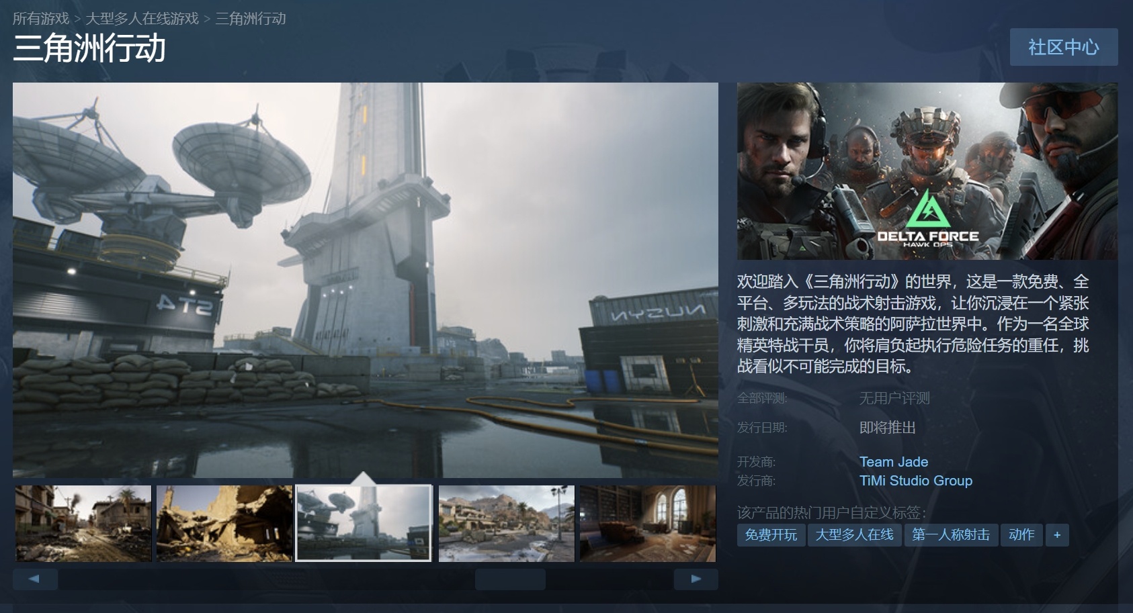Screen dimensions: 1133x613
Task: Click the screenshot strip scrollbar handle
Action: [510, 579]
